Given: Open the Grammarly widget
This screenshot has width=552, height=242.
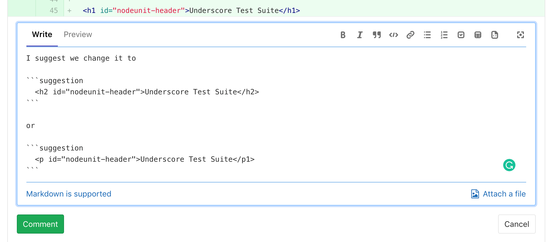Looking at the screenshot, I should point(509,165).
